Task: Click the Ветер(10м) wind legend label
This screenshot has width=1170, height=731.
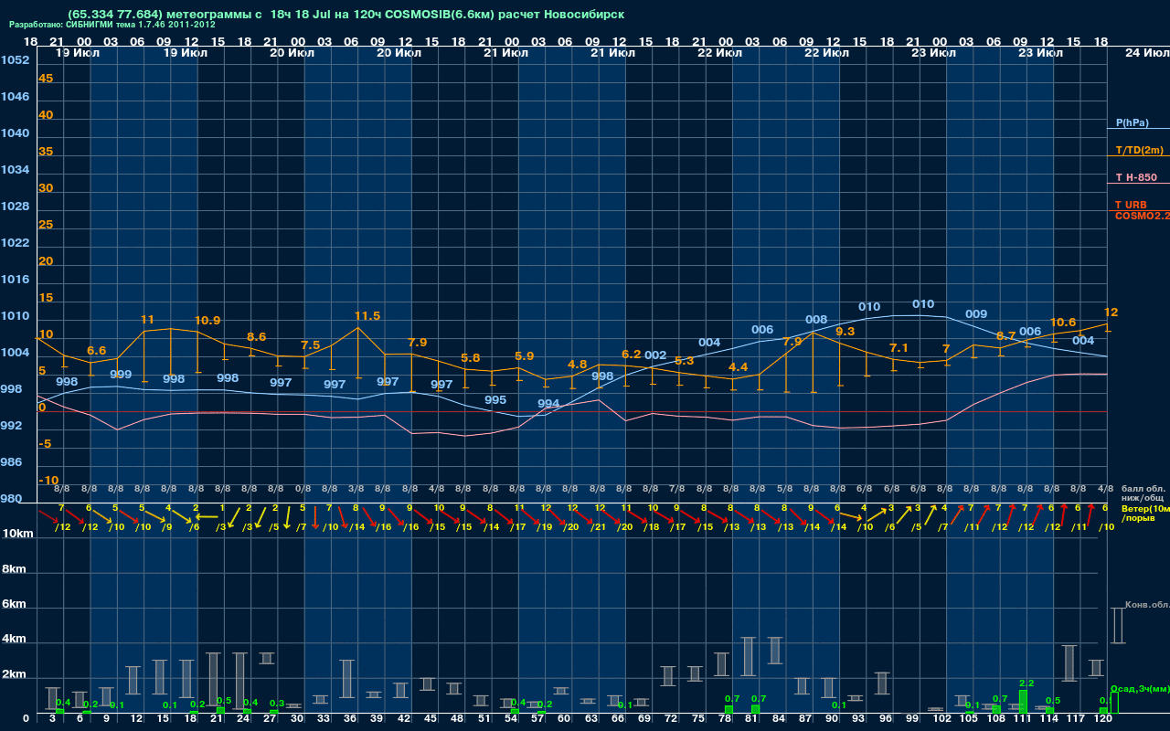Action: pos(1145,508)
